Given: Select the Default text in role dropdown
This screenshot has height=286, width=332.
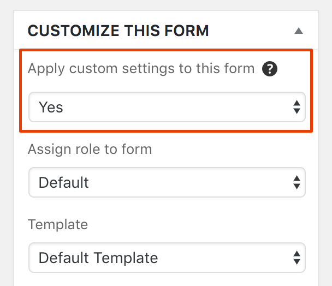Looking at the screenshot, I should pos(63,182).
